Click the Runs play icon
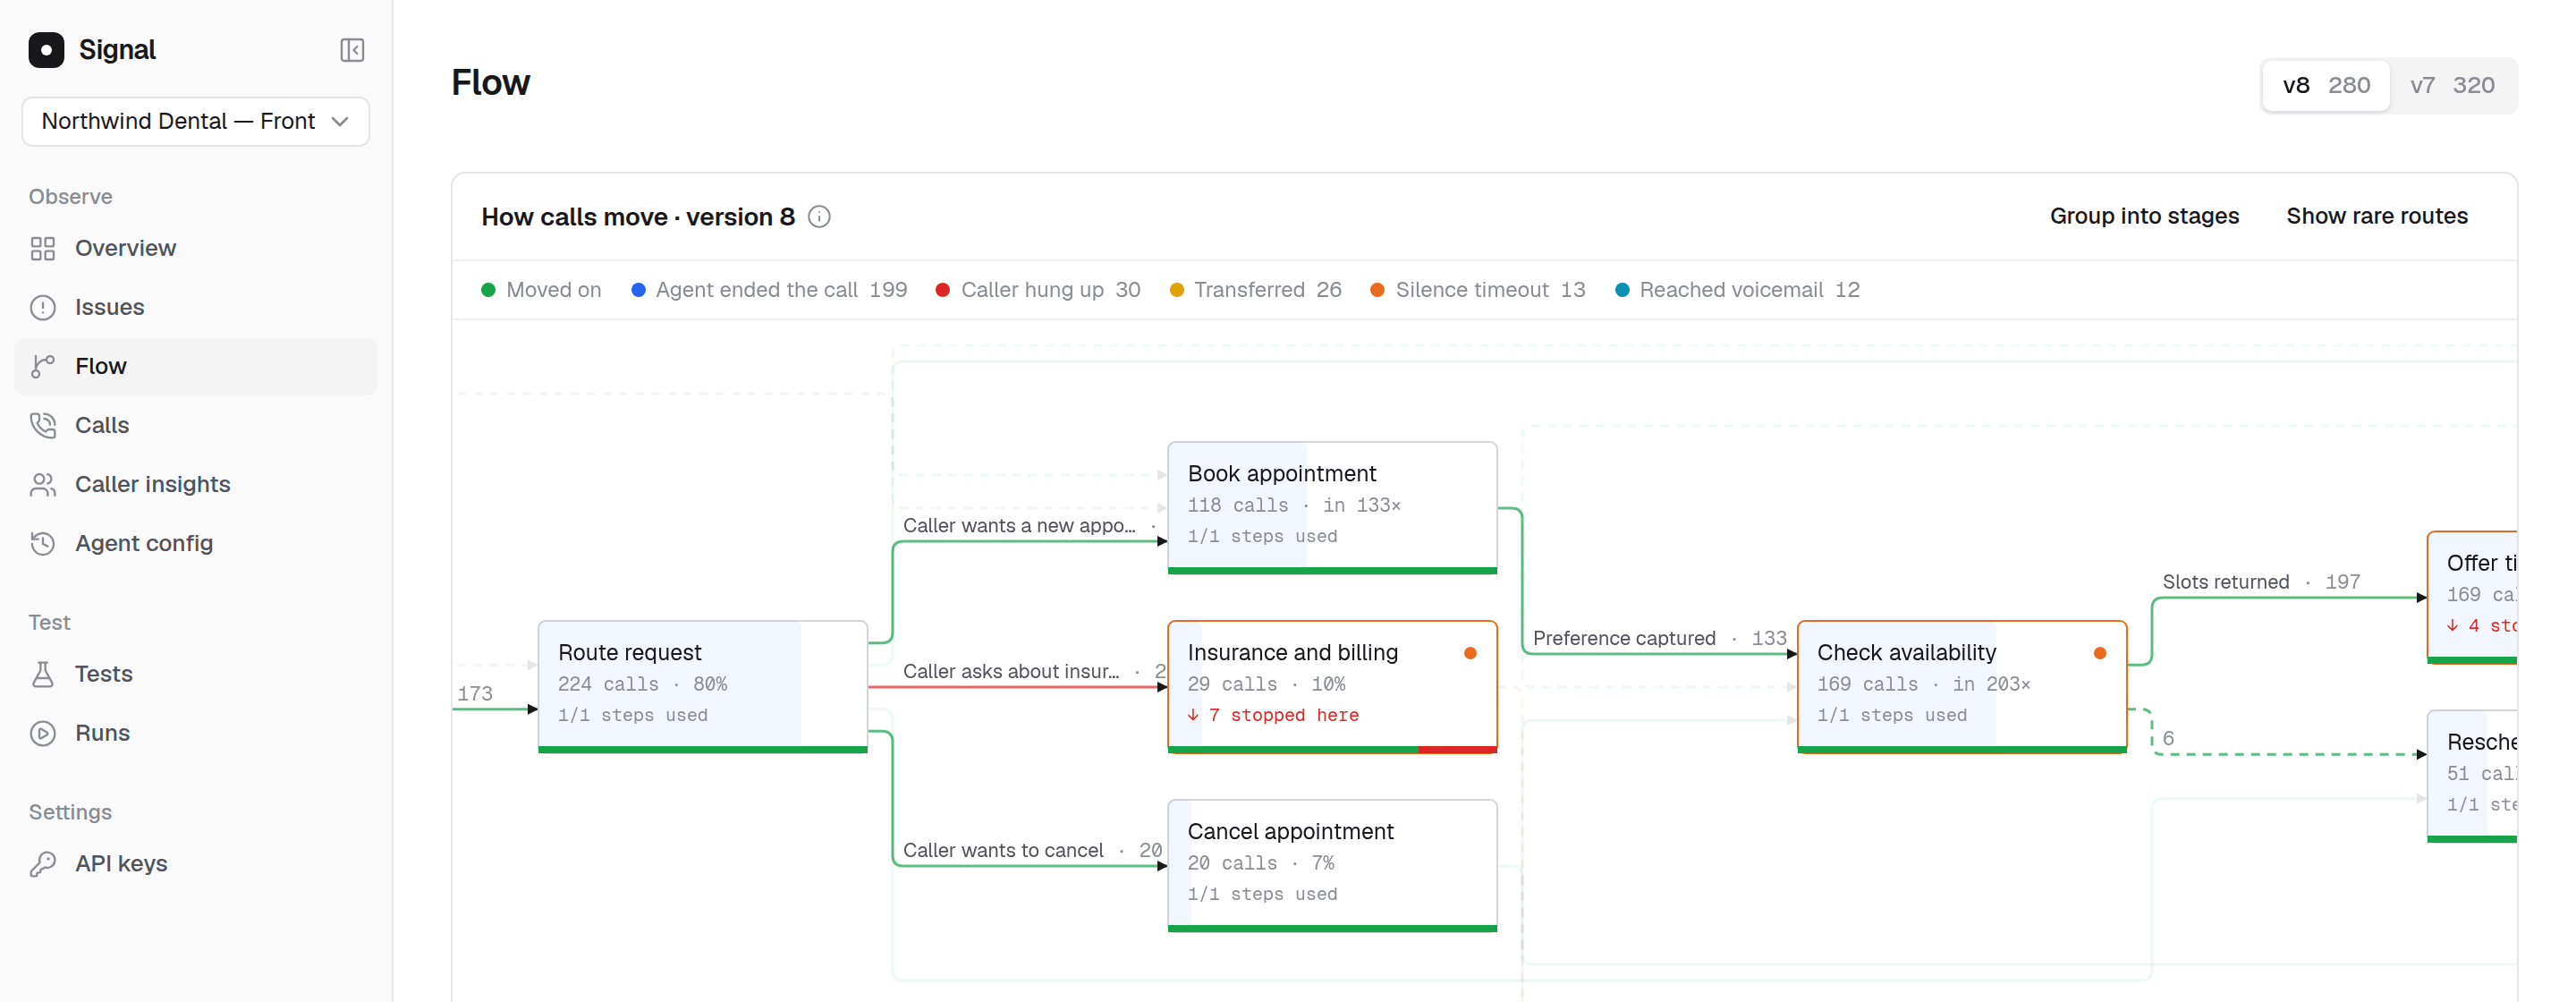The image size is (2576, 1002). coord(43,733)
